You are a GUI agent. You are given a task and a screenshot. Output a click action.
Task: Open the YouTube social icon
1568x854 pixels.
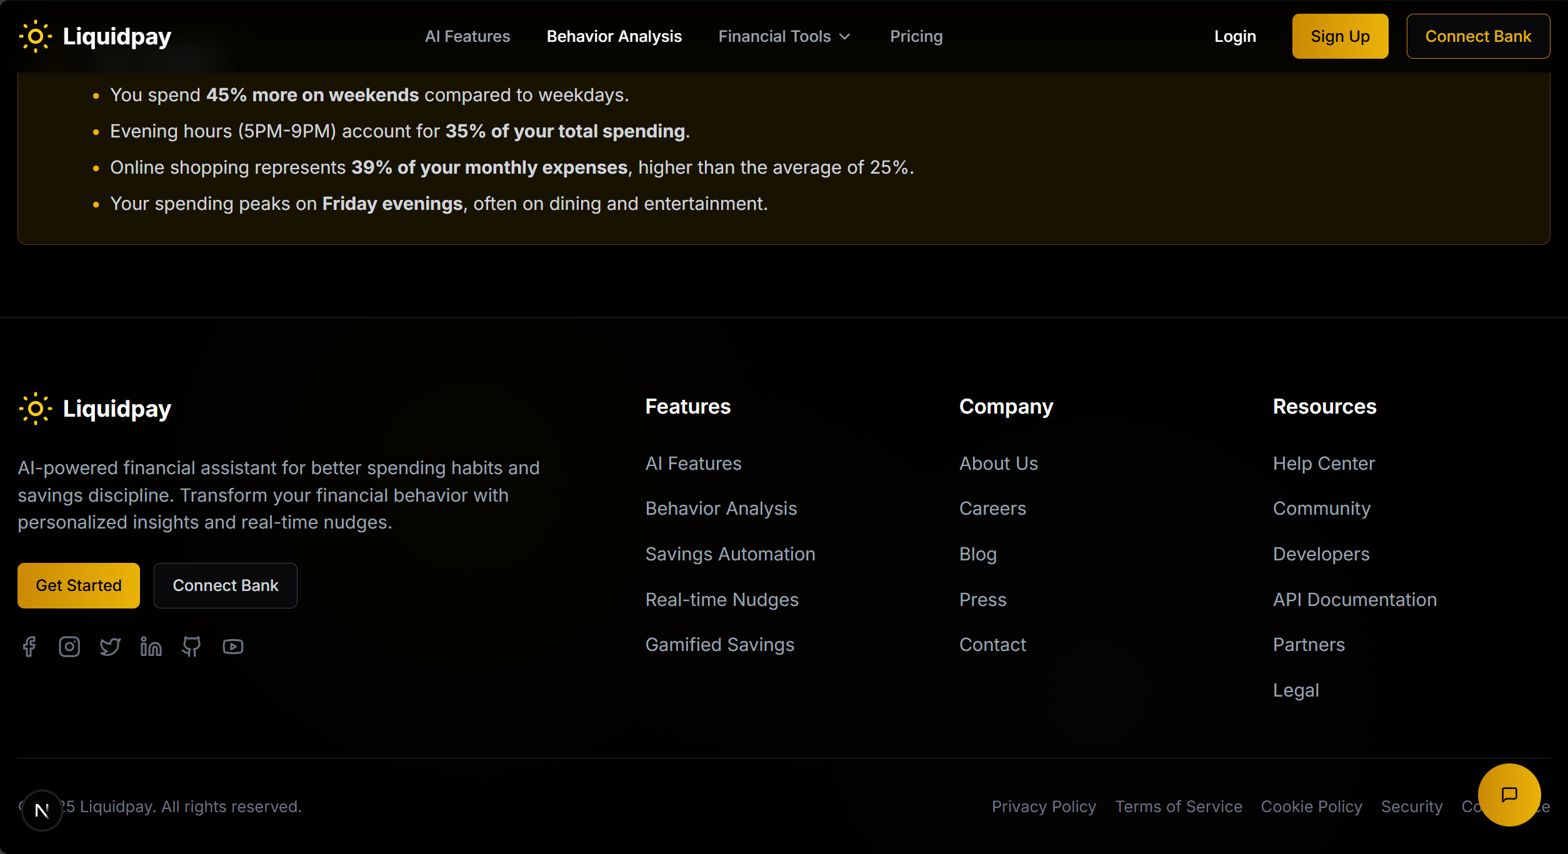point(232,647)
